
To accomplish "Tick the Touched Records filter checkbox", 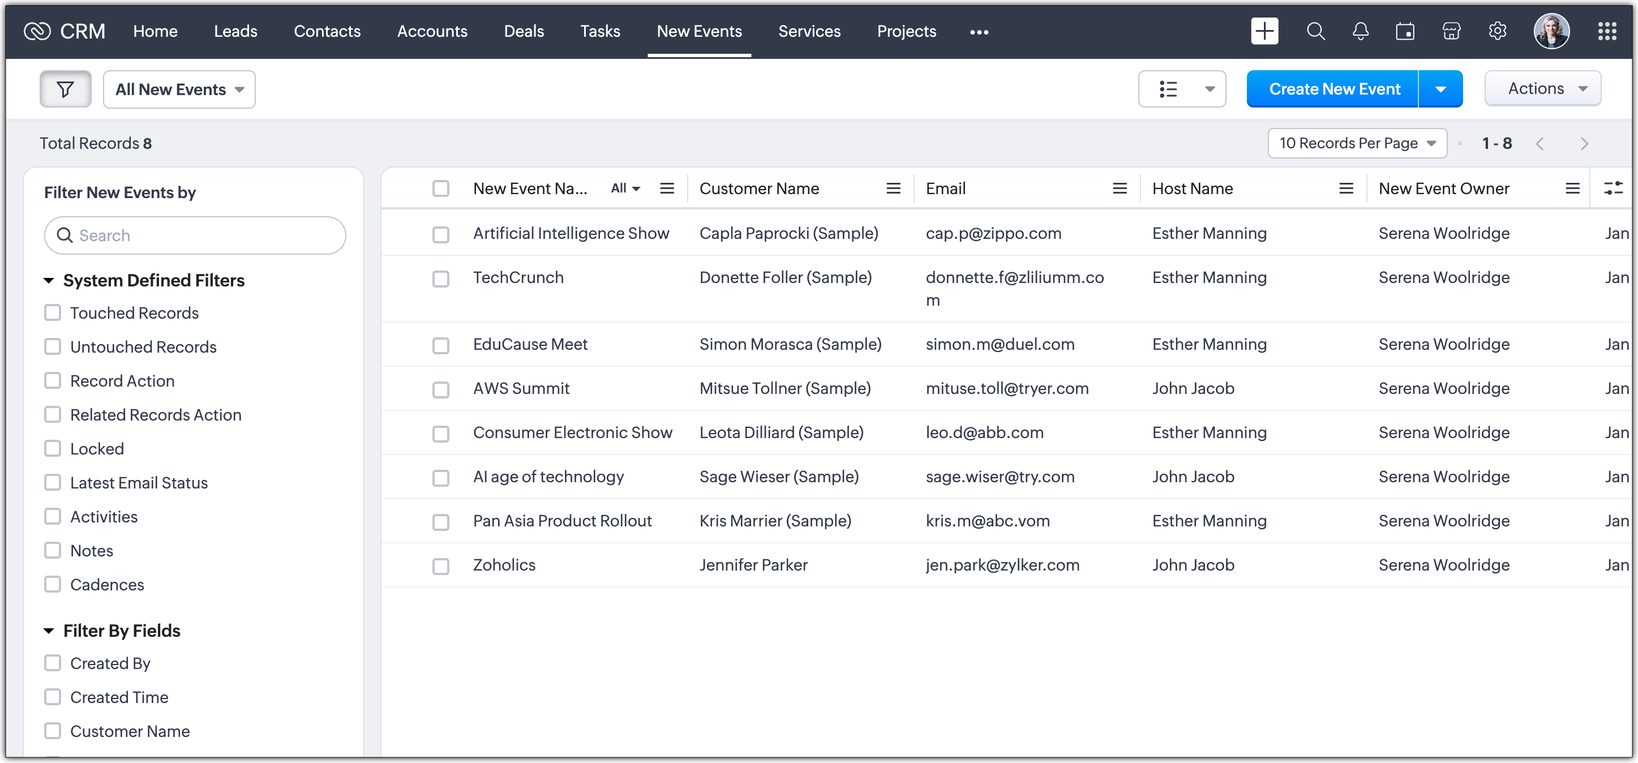I will point(53,313).
